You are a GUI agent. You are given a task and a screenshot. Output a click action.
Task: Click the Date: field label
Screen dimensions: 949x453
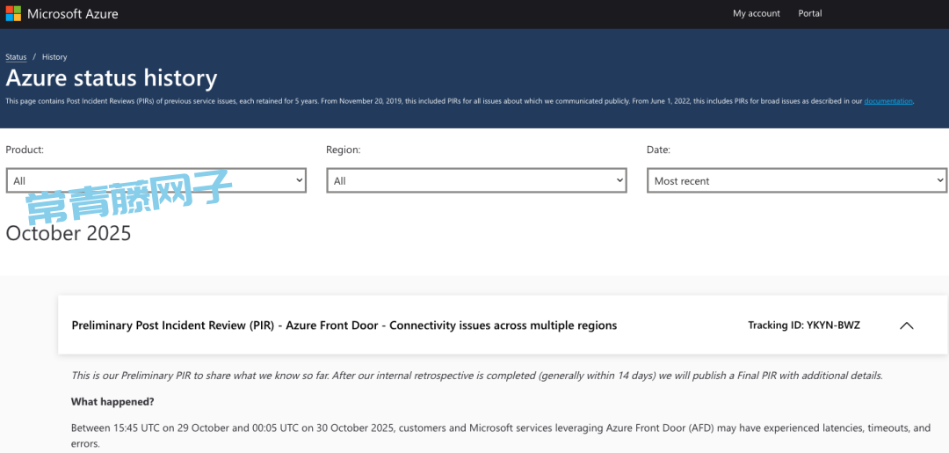tap(658, 150)
